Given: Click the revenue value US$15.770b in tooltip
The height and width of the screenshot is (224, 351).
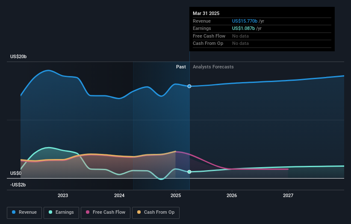Looking at the screenshot, I should click(245, 21).
